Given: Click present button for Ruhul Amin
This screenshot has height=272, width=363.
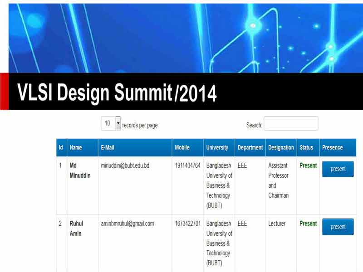Looking at the screenshot, I should tap(338, 227).
